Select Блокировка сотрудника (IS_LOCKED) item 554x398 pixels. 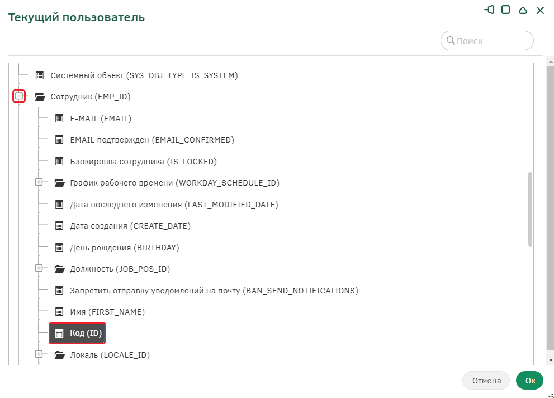point(143,162)
